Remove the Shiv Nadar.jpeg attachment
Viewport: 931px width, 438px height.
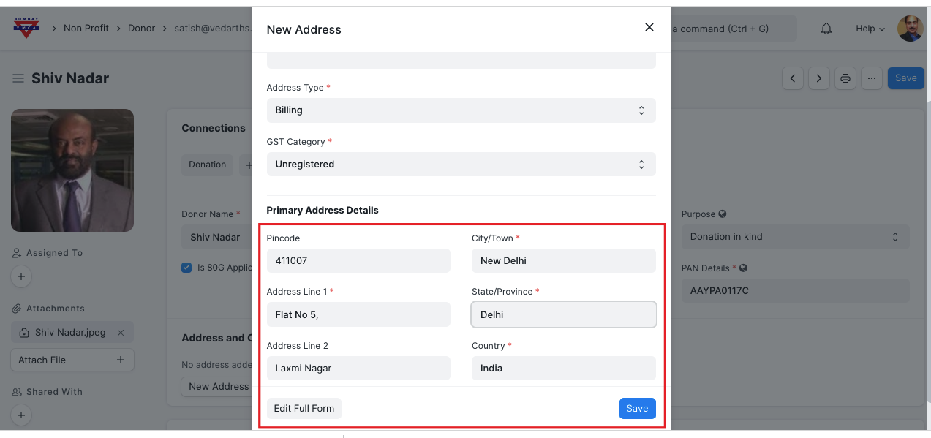click(x=121, y=333)
